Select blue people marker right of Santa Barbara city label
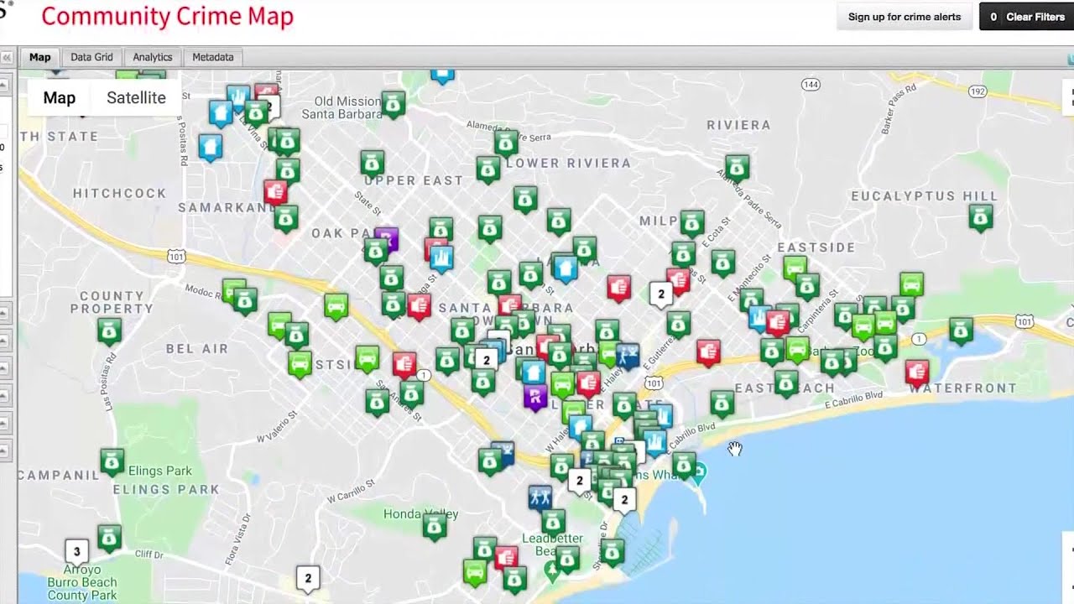This screenshot has height=604, width=1074. tap(628, 356)
